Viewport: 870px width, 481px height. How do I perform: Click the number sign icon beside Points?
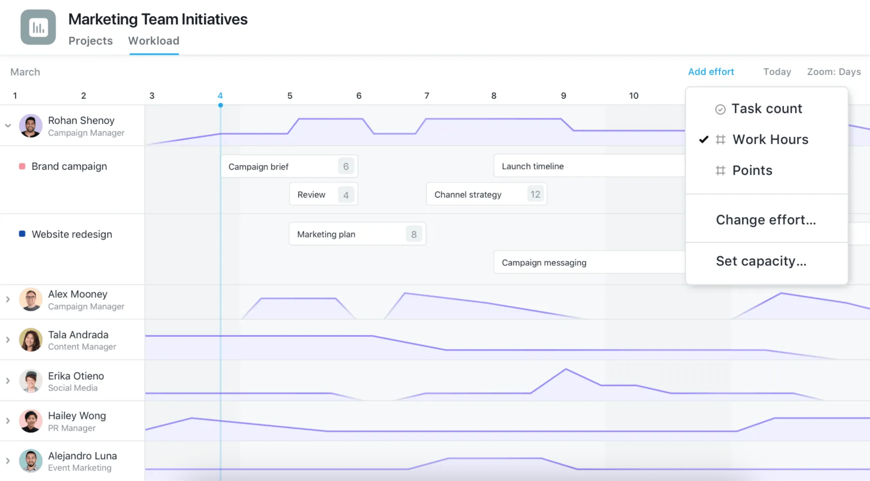coord(720,170)
